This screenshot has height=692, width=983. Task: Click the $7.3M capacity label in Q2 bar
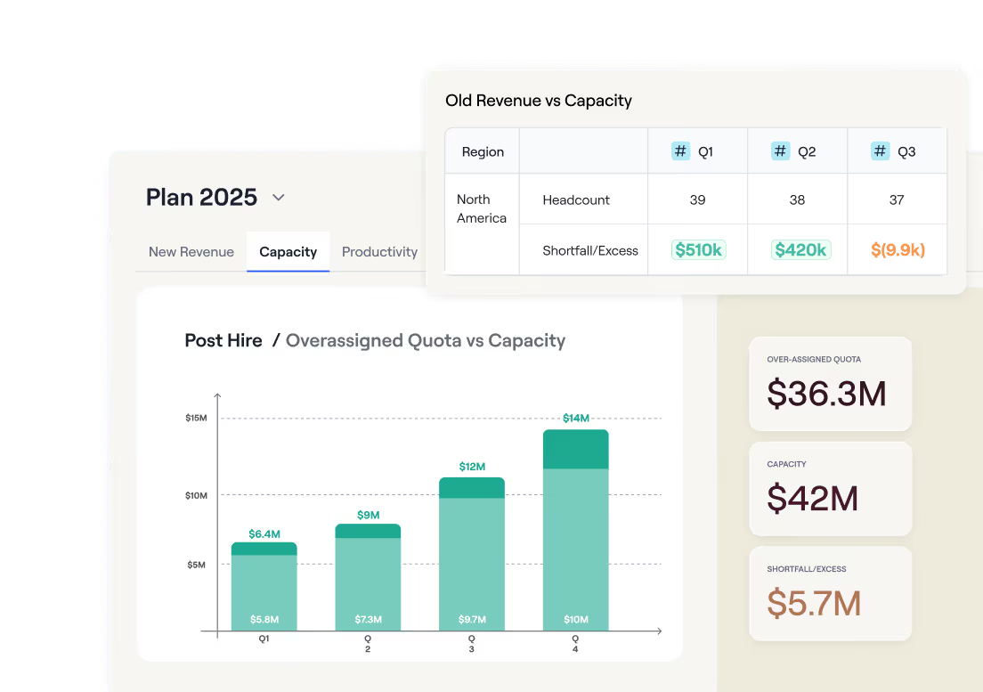pos(368,619)
